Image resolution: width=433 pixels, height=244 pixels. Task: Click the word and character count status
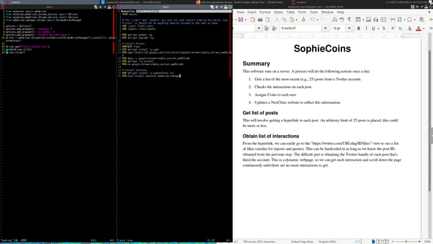(259, 241)
